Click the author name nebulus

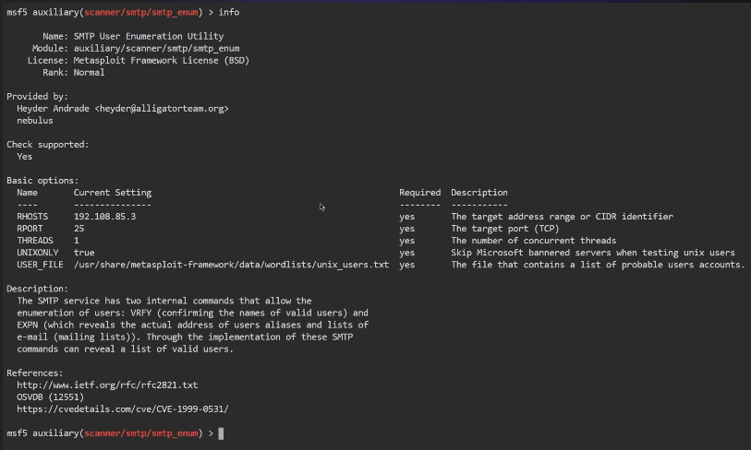pyautogui.click(x=35, y=121)
